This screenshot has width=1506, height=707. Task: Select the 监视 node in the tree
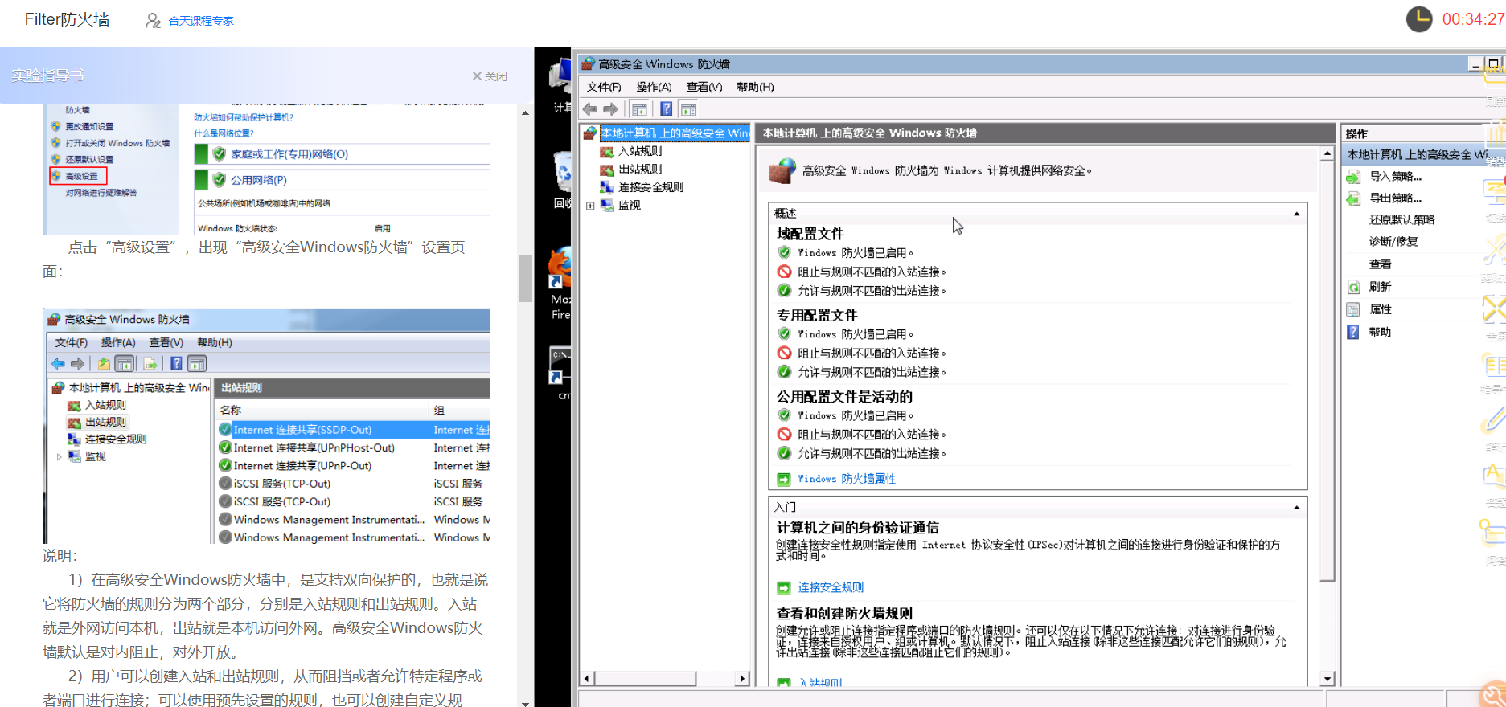click(630, 206)
